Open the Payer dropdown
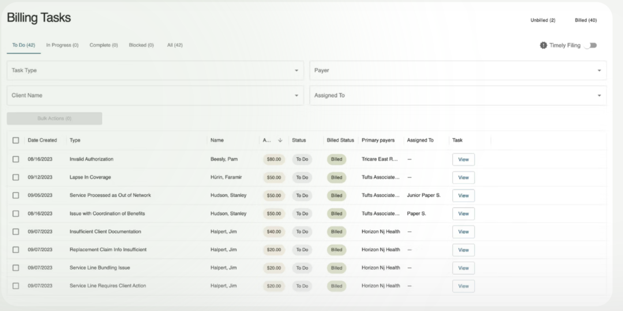Image resolution: width=623 pixels, height=311 pixels. (458, 70)
